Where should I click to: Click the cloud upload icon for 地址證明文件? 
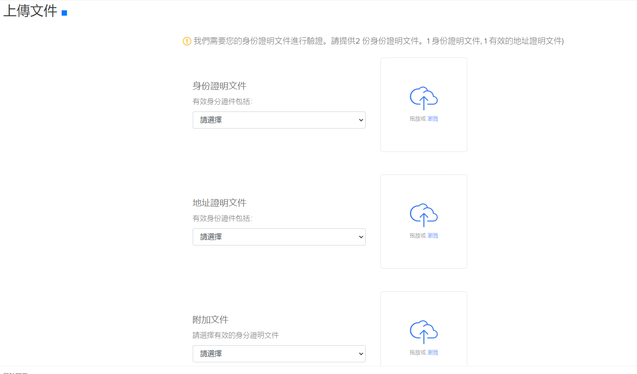tap(424, 215)
